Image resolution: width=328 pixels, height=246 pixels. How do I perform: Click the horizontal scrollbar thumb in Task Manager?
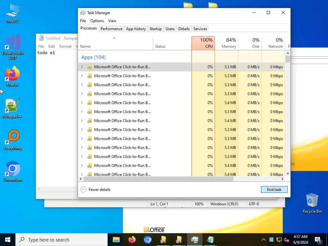tap(158, 179)
